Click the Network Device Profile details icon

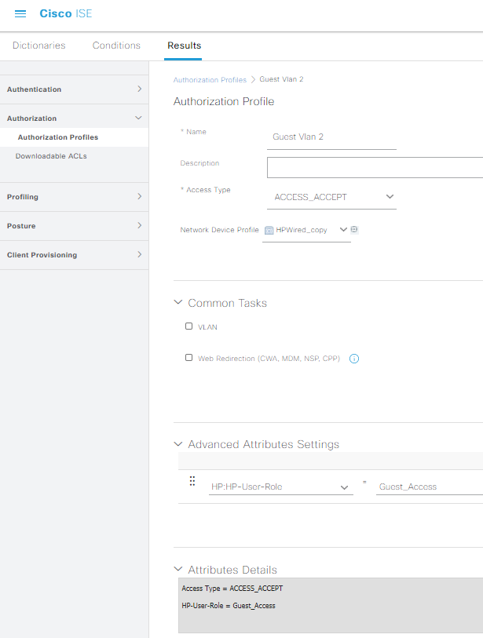[354, 229]
